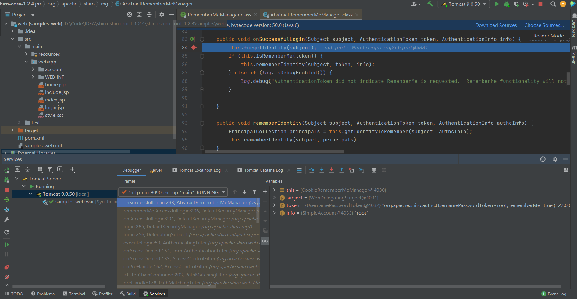Screen dimensions: 577x299
Task: Expand the target folder
Action: click(12, 130)
